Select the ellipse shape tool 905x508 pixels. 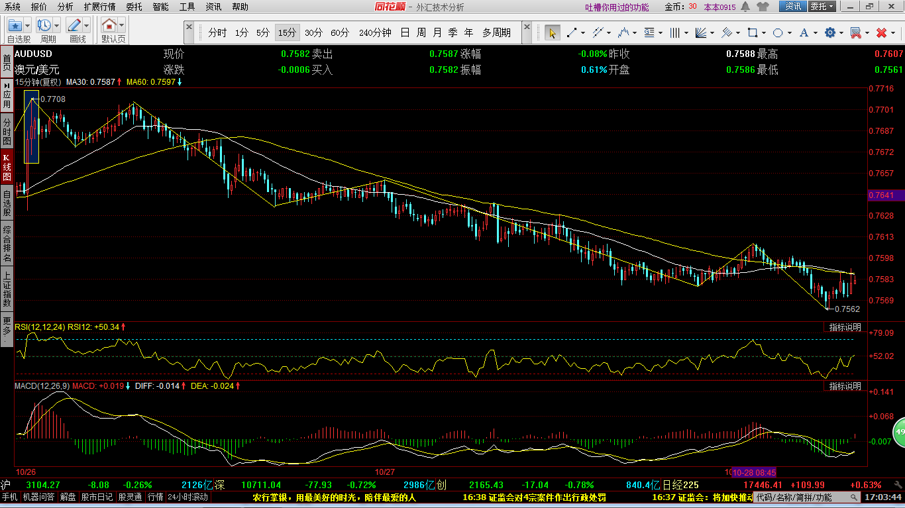tap(778, 32)
